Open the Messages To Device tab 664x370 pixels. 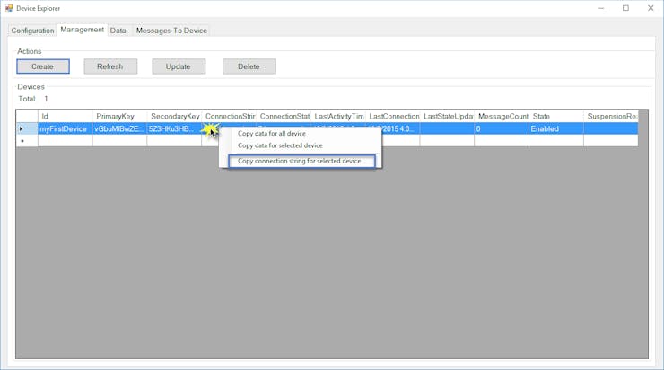tap(171, 31)
